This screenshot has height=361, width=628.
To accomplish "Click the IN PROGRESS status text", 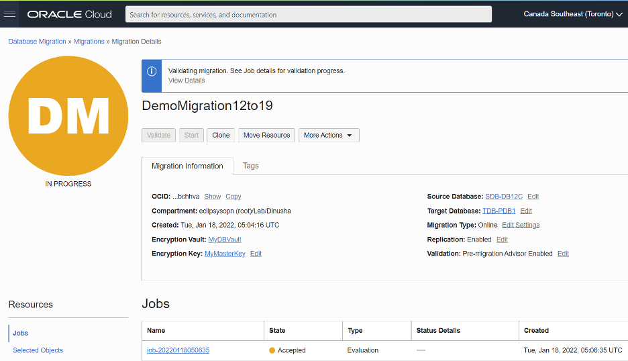I will (x=68, y=184).
